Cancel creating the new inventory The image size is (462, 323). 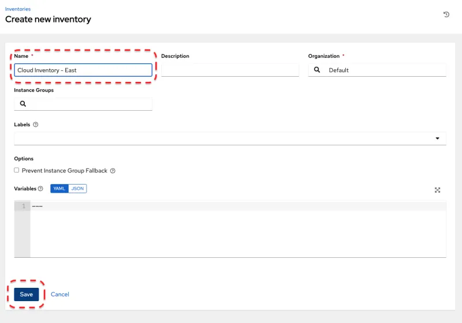click(x=60, y=294)
